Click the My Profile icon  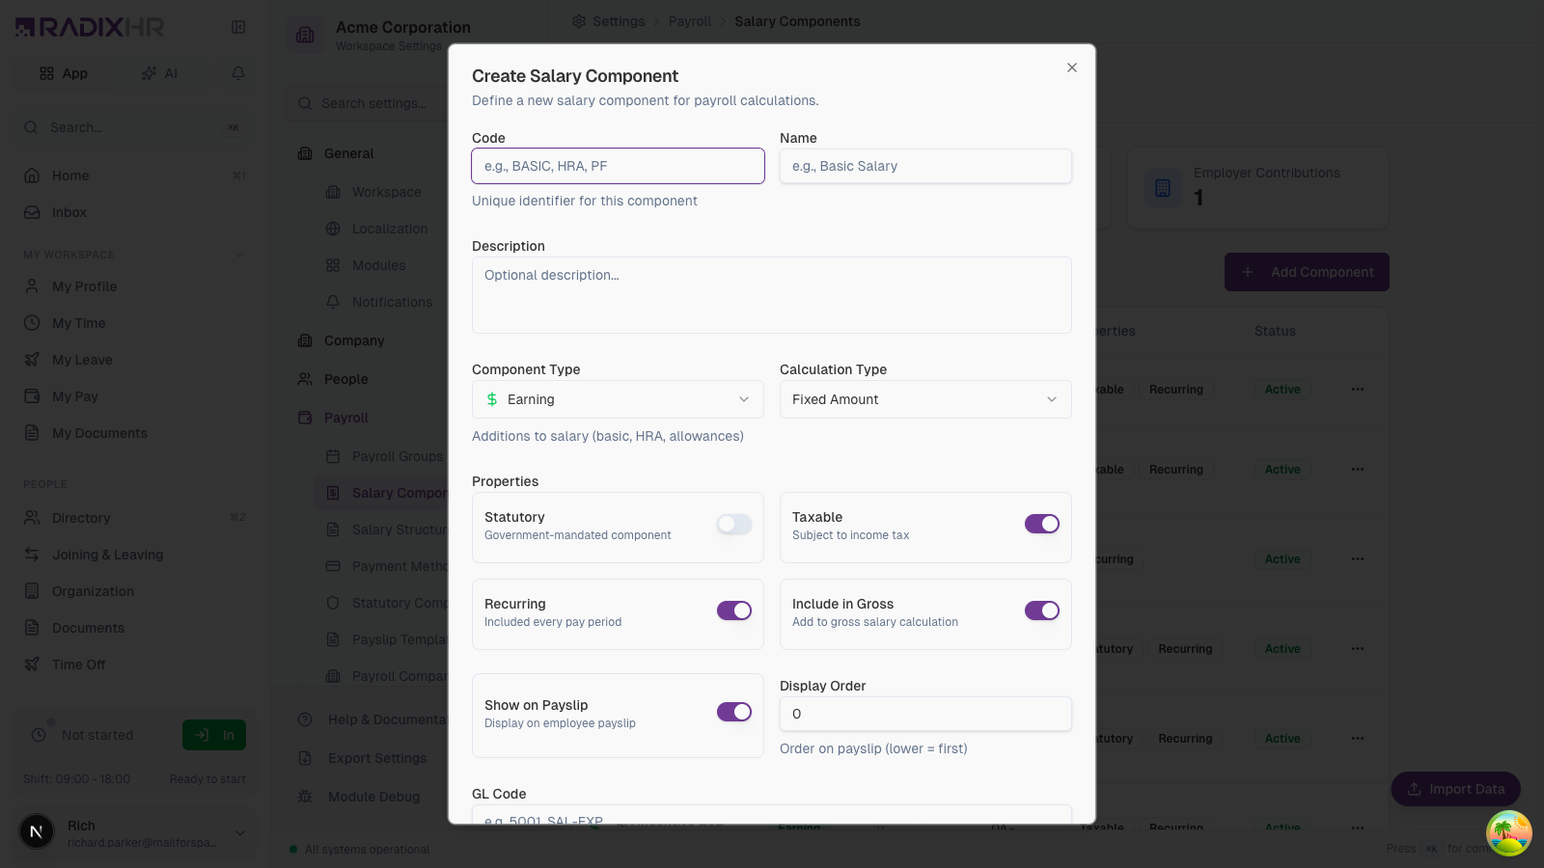pos(32,286)
